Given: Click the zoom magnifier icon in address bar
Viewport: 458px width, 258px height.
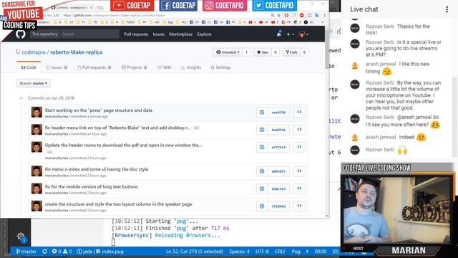Looking at the screenshot, I should click(272, 15).
